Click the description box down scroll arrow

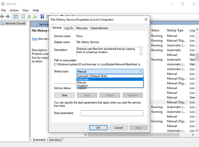point(141,53)
